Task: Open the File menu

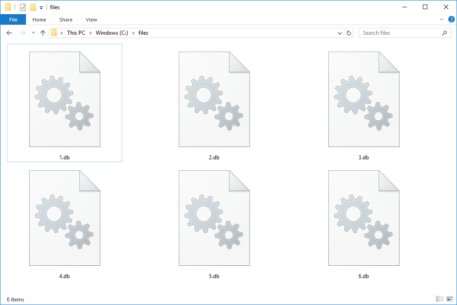Action: tap(13, 19)
